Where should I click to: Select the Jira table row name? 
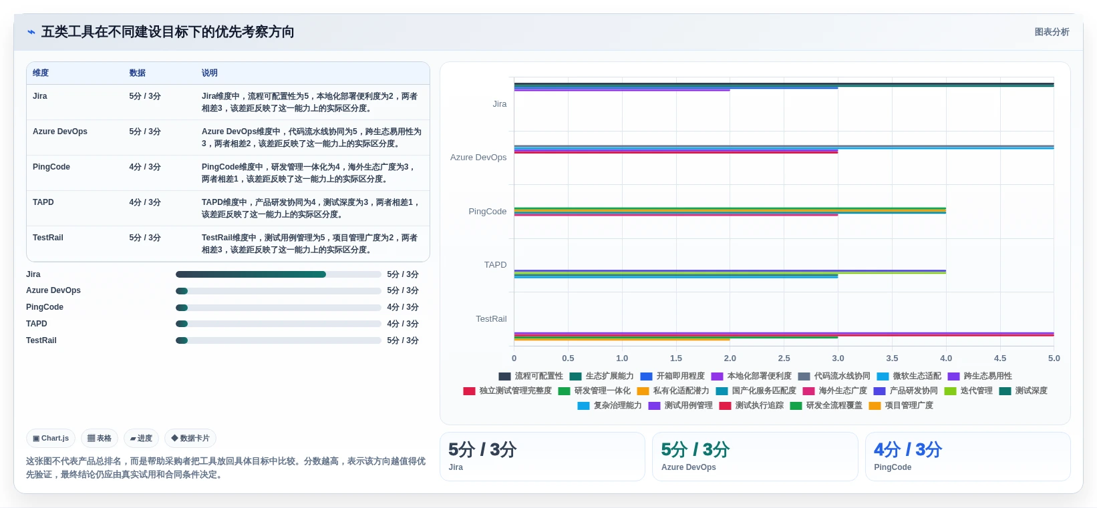click(40, 96)
